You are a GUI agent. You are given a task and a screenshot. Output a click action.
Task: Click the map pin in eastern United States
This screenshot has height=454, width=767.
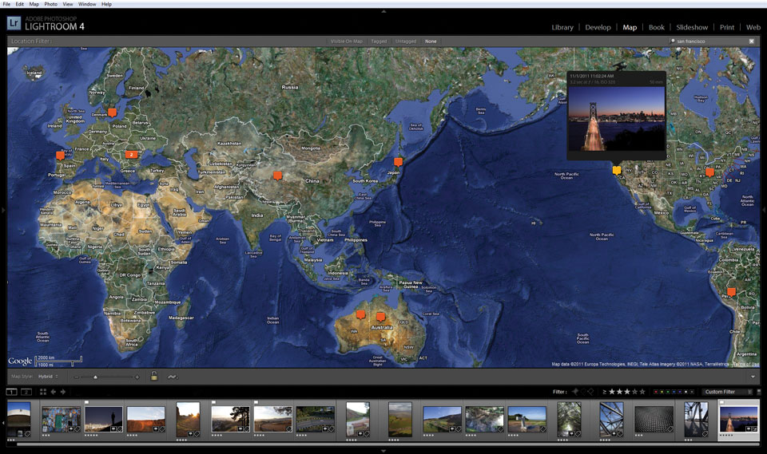(x=709, y=172)
